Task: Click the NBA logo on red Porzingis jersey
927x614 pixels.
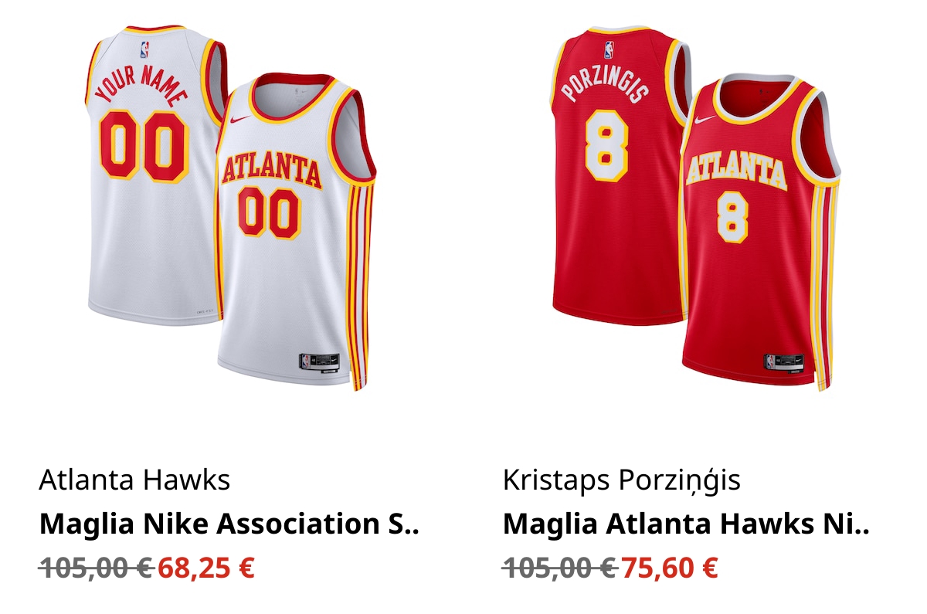Action: point(609,50)
